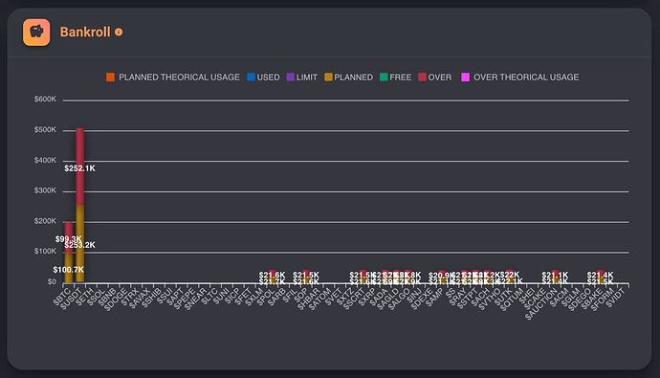Toggle the FREE legend entry
660x378 pixels.
coord(396,77)
